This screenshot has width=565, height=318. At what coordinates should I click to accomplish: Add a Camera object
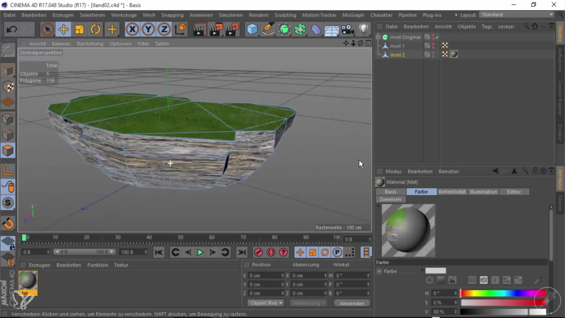click(x=348, y=29)
